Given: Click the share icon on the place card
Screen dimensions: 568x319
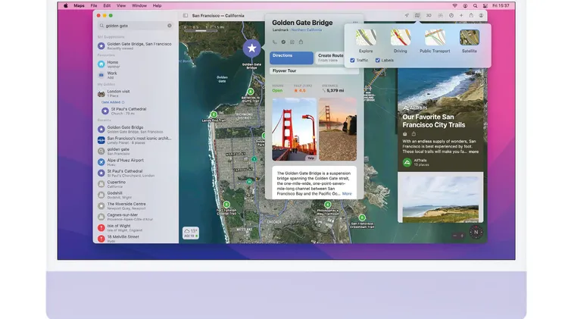Looking at the screenshot, I should click(301, 42).
